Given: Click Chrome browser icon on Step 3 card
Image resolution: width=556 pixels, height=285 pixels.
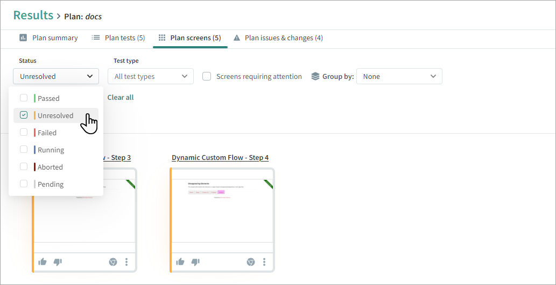Looking at the screenshot, I should point(113,262).
